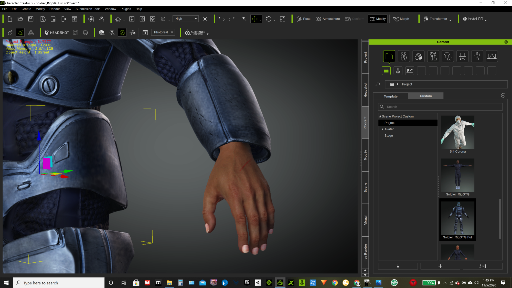The height and width of the screenshot is (288, 512).
Task: Click the sun light toggle icon
Action: point(205,19)
